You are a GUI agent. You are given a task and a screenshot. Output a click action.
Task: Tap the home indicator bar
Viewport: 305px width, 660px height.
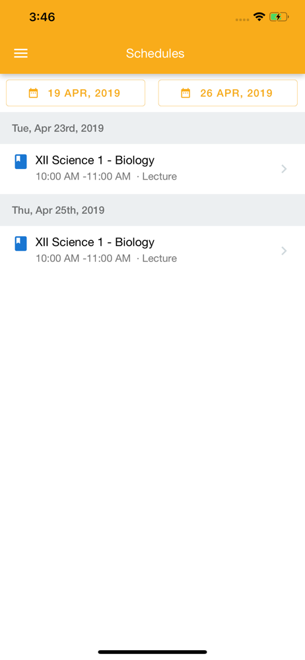point(152,652)
